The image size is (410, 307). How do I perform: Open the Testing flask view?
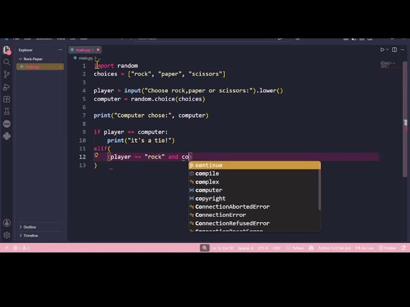6,111
